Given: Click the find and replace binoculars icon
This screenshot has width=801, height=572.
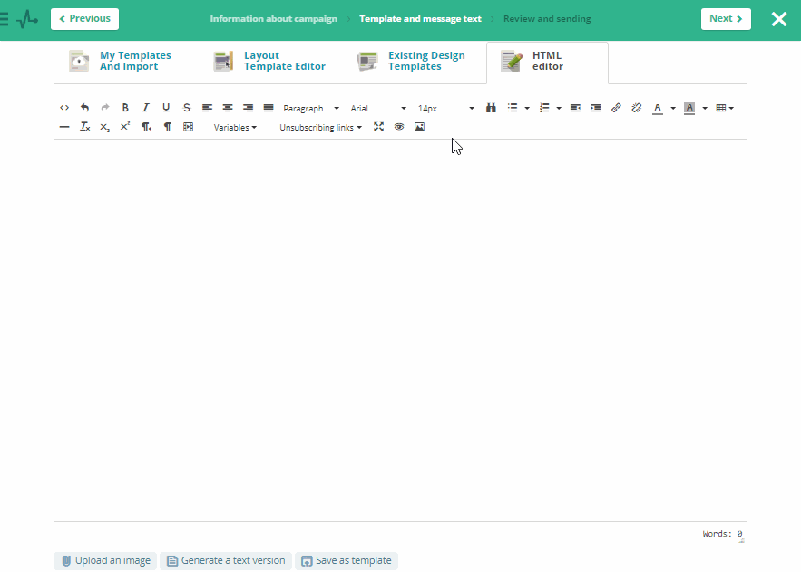Looking at the screenshot, I should 491,108.
